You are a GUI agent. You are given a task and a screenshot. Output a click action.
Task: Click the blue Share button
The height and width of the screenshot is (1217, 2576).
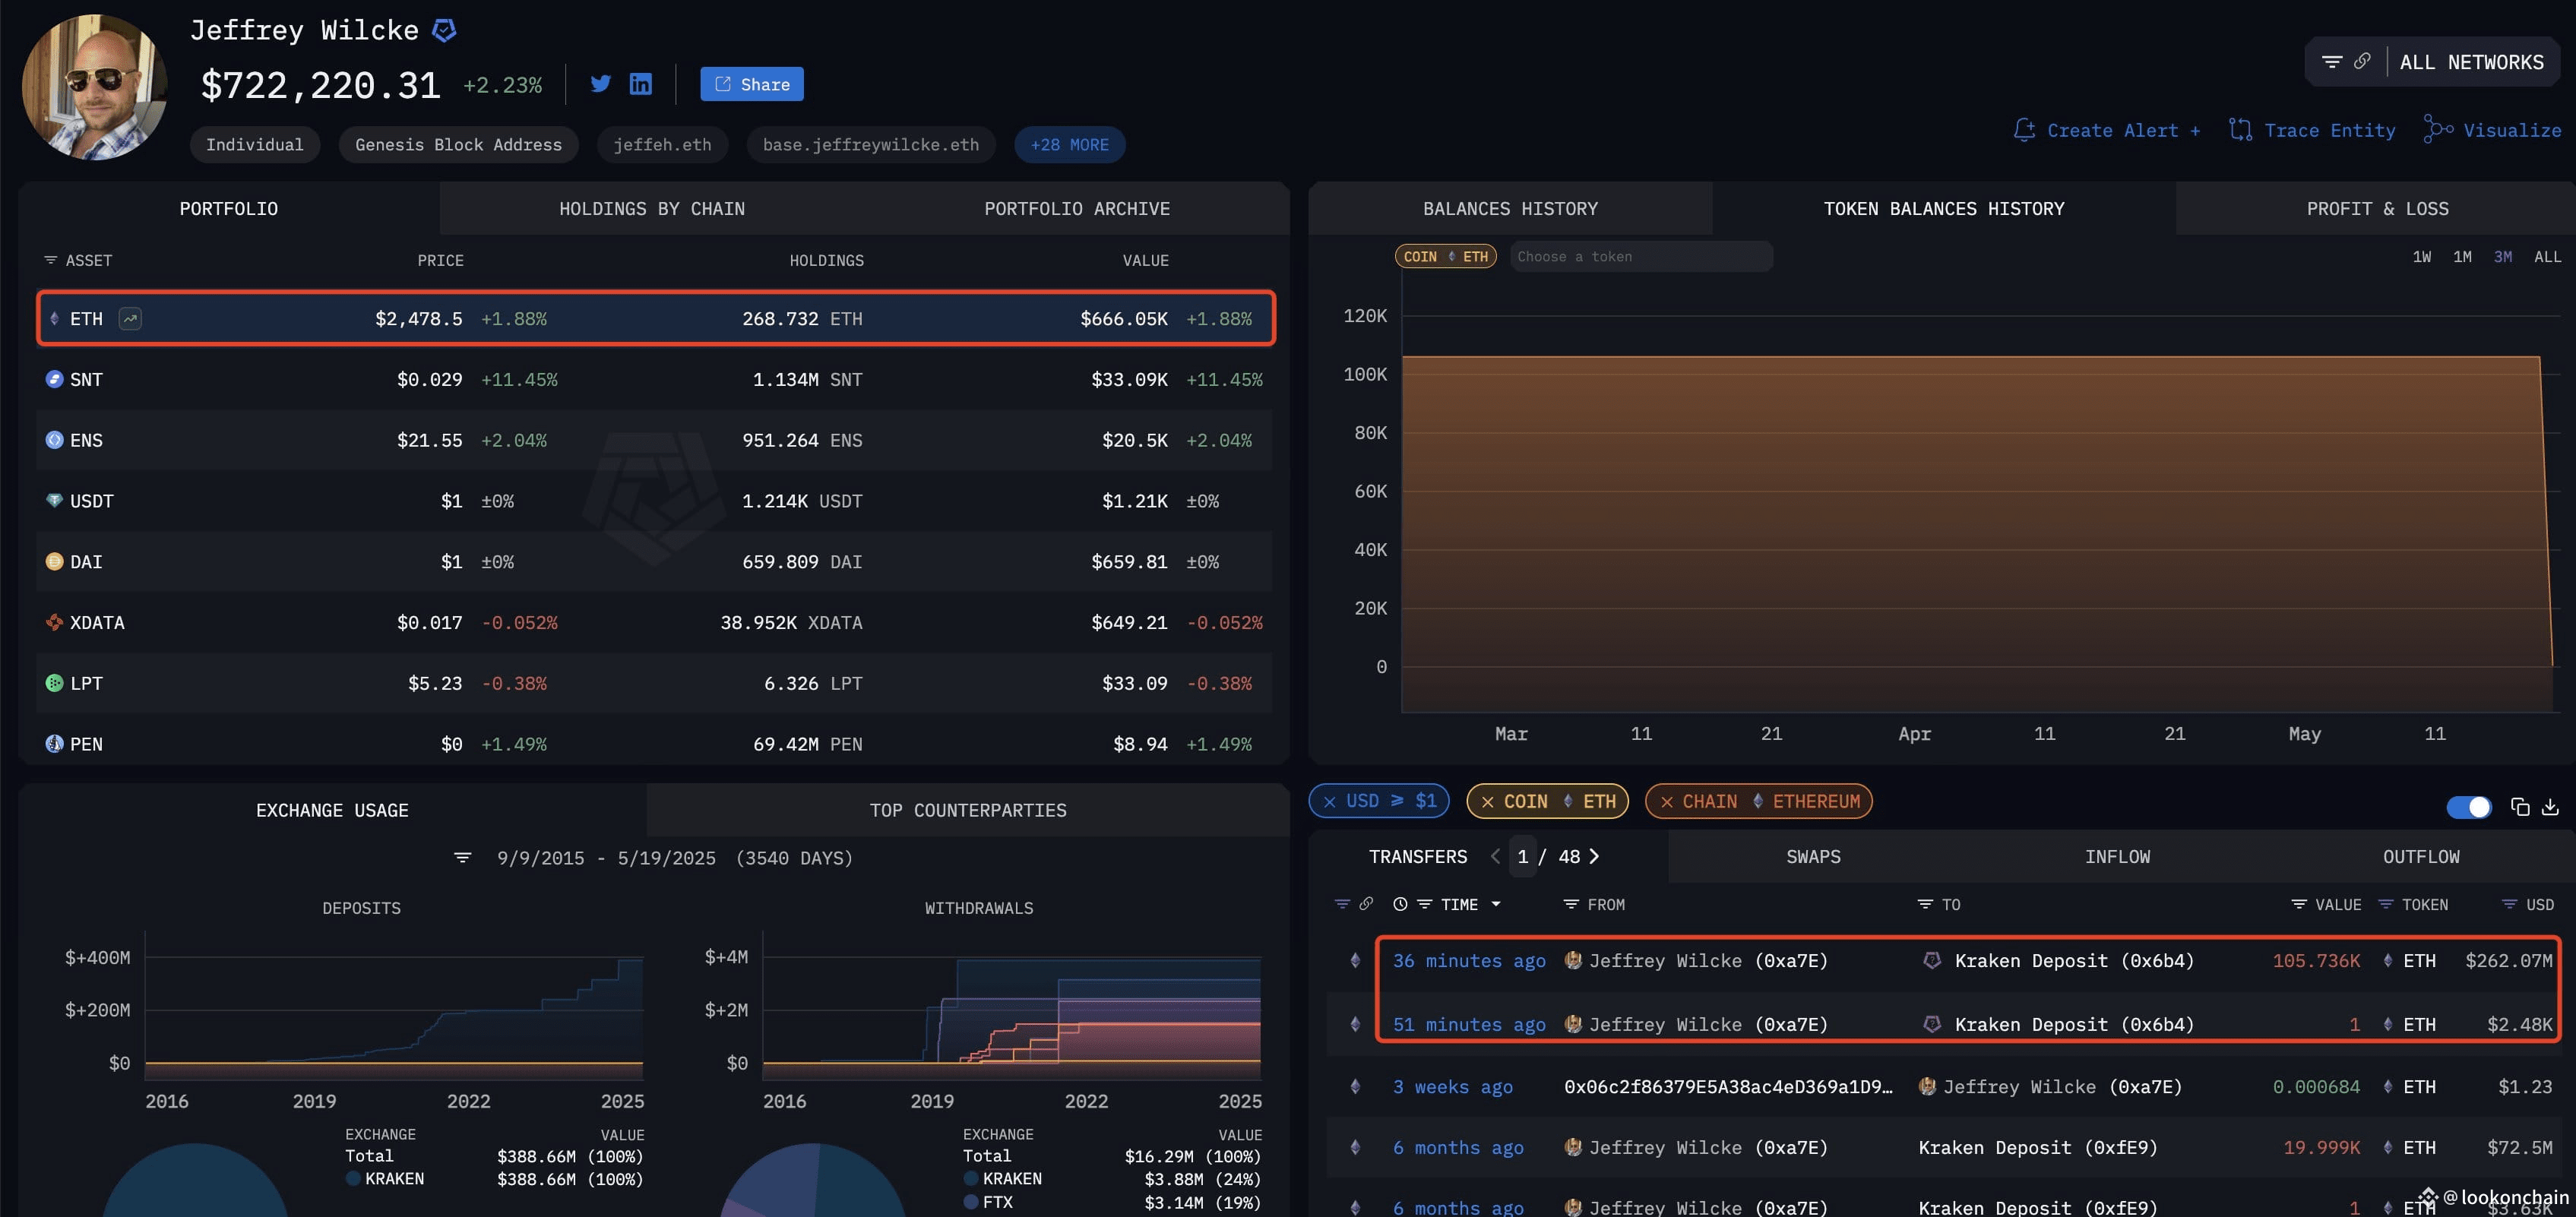(752, 84)
